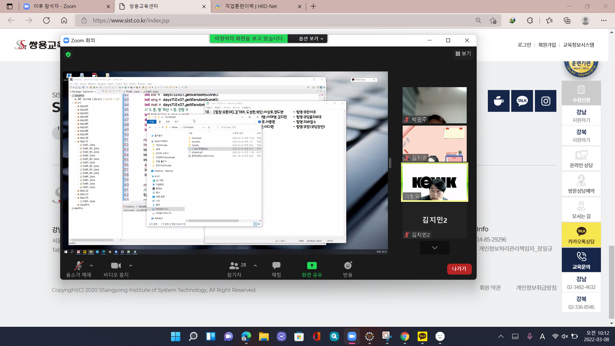Open Windows Start menu
Image resolution: width=615 pixels, height=346 pixels.
tap(176, 336)
